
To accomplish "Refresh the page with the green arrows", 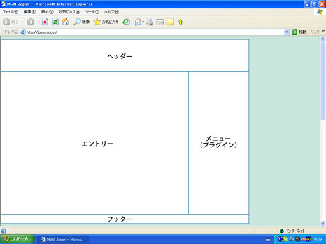I will pos(55,22).
